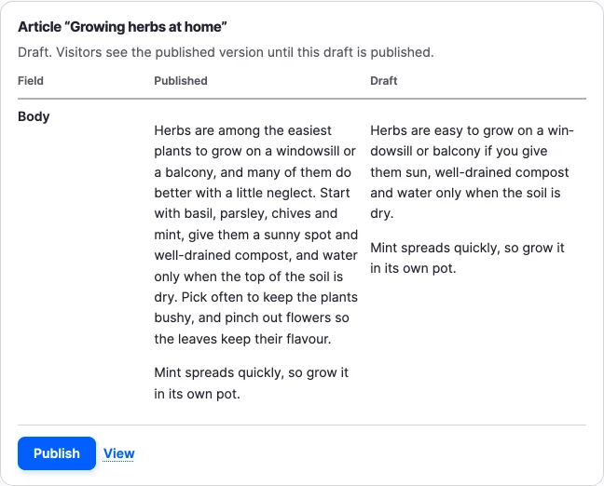
Task: Click published line "the leaves keep their flavour."
Action: (242, 339)
